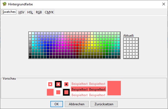This screenshot has width=168, height=109.
Task: Confirm the color with OK
Action: 57,104
